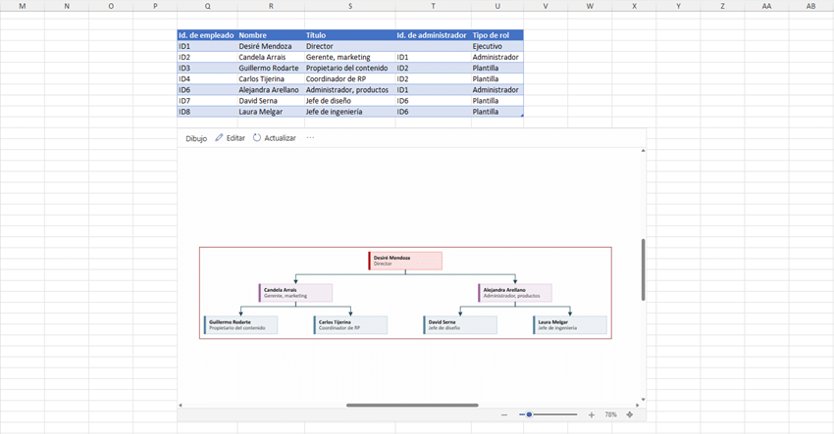Click the 78% zoom level value
This screenshot has height=434, width=834.
coord(610,414)
